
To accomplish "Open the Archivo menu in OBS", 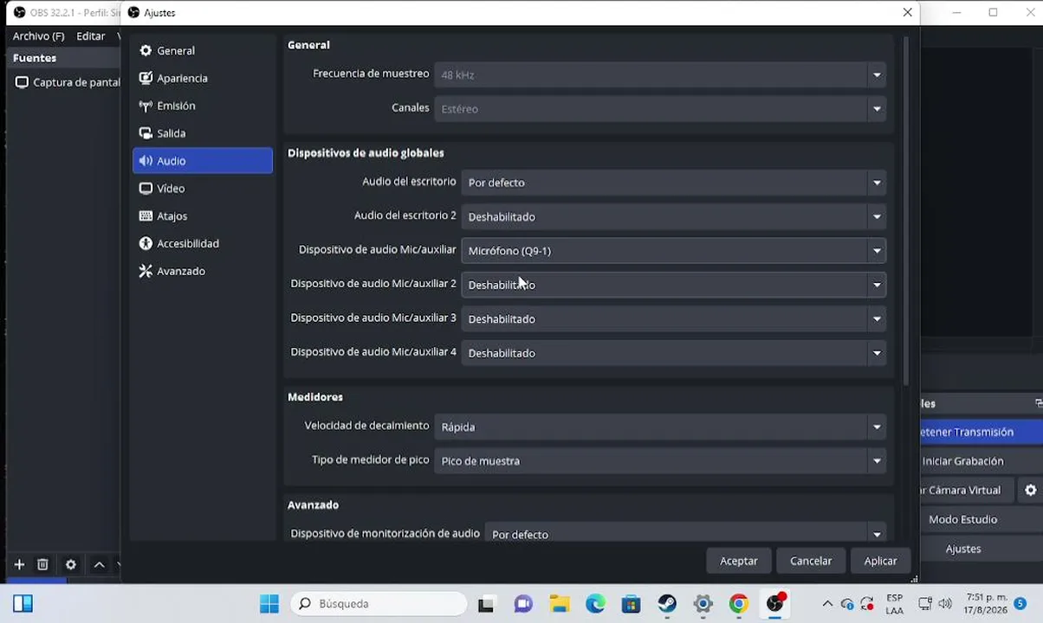I will click(38, 36).
